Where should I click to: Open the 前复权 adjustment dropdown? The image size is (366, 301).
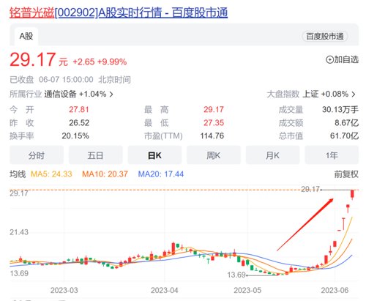(x=346, y=174)
